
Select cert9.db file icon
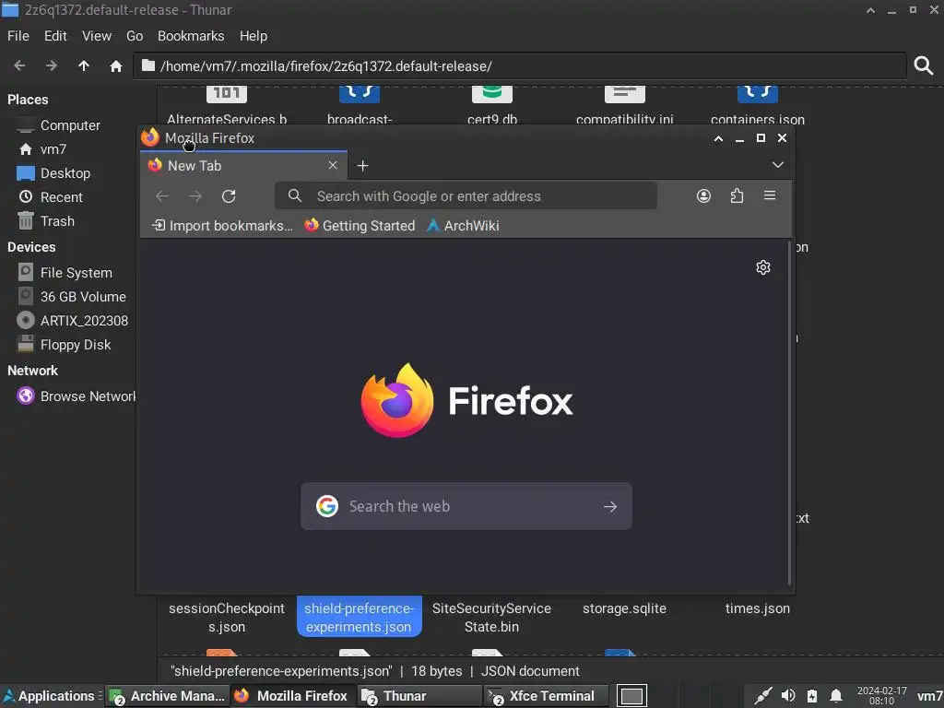[492, 95]
